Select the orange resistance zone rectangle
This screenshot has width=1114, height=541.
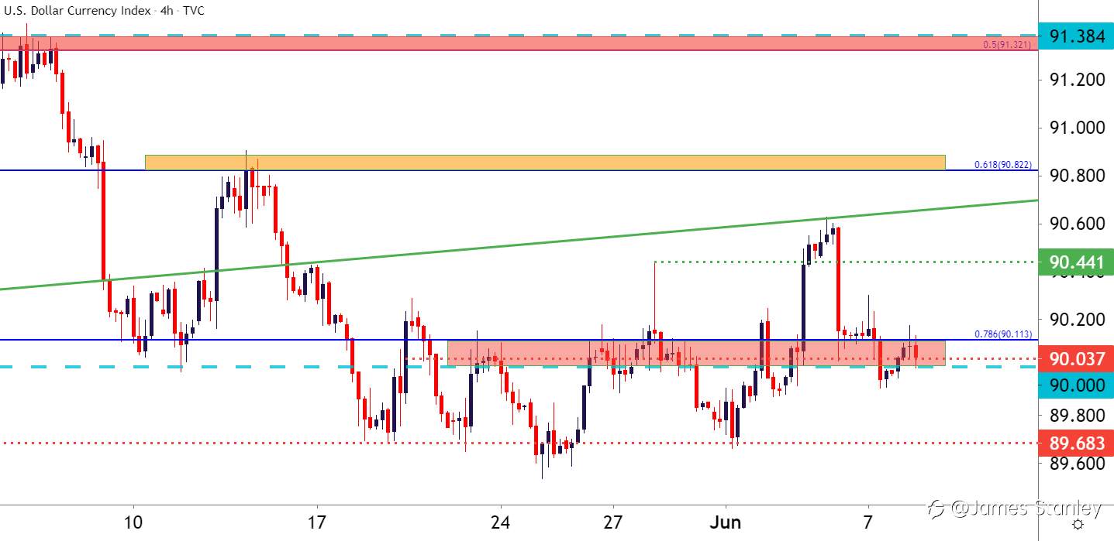click(545, 163)
